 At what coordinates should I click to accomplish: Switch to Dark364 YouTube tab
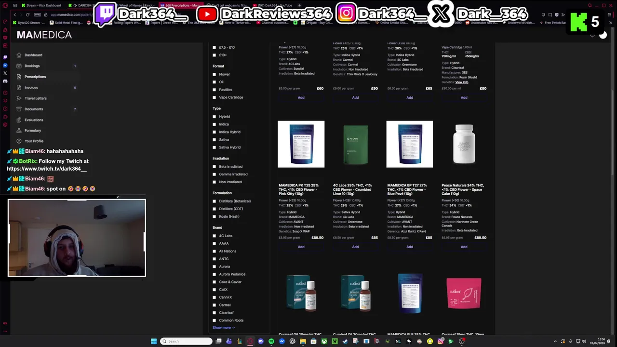pos(272,5)
